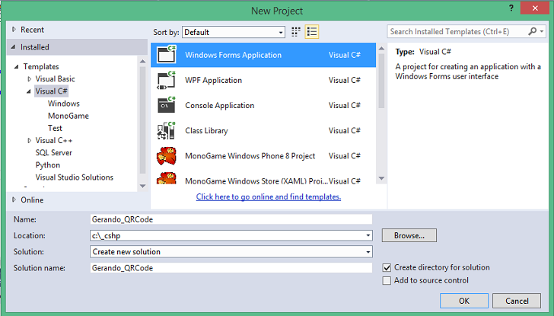Collapse the Installed section

coord(14,47)
